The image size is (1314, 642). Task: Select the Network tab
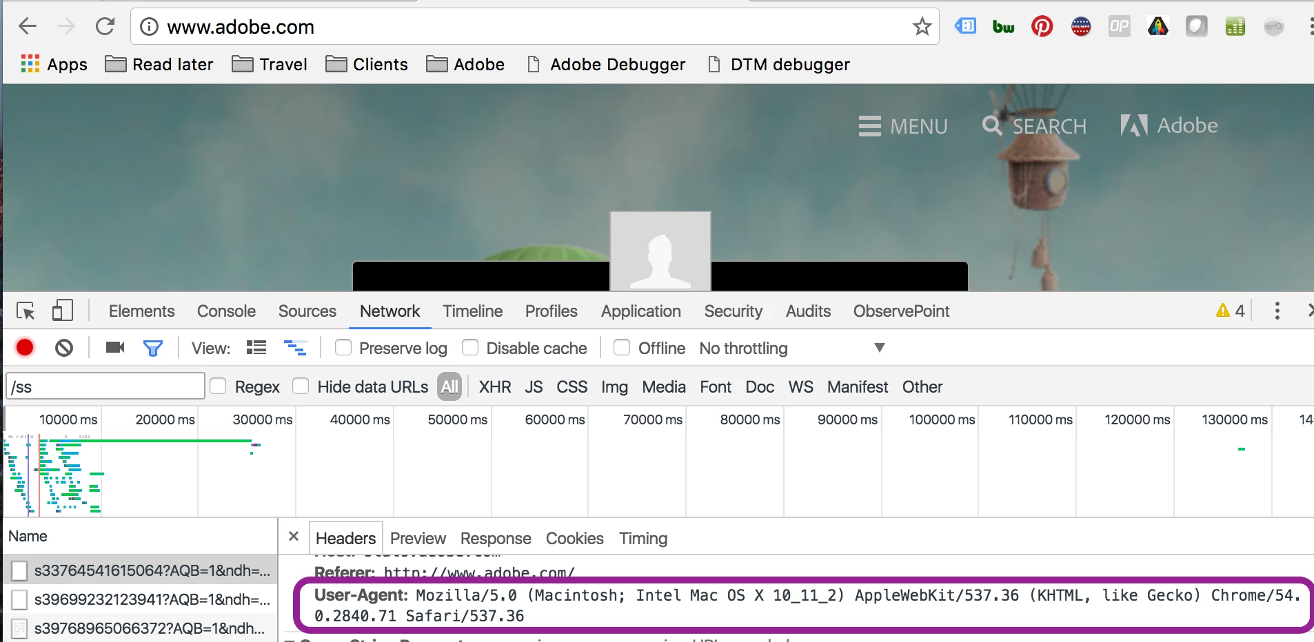390,311
